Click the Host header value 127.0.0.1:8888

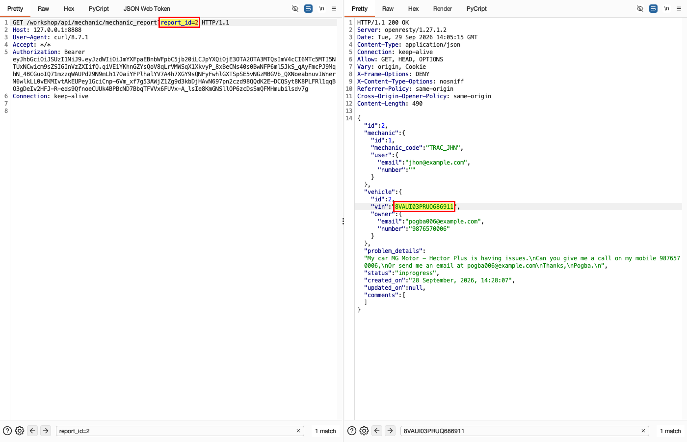point(57,30)
